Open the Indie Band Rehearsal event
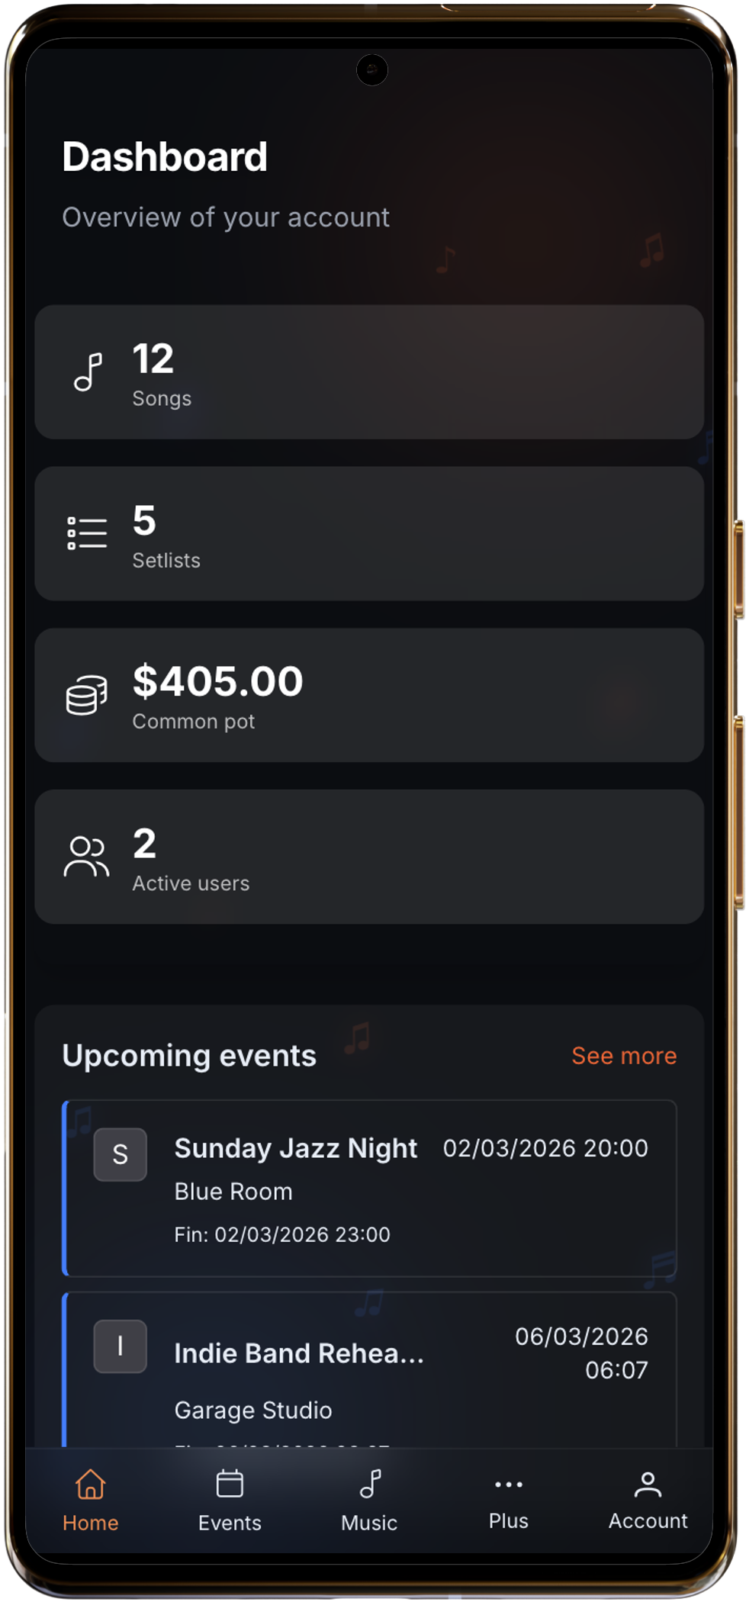This screenshot has height=1602, width=746. tap(299, 1353)
